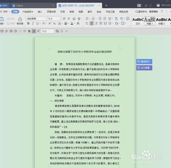The height and width of the screenshot is (168, 171).
Task: Toggle Align left in the ribbon
Action: [x=87, y=23]
